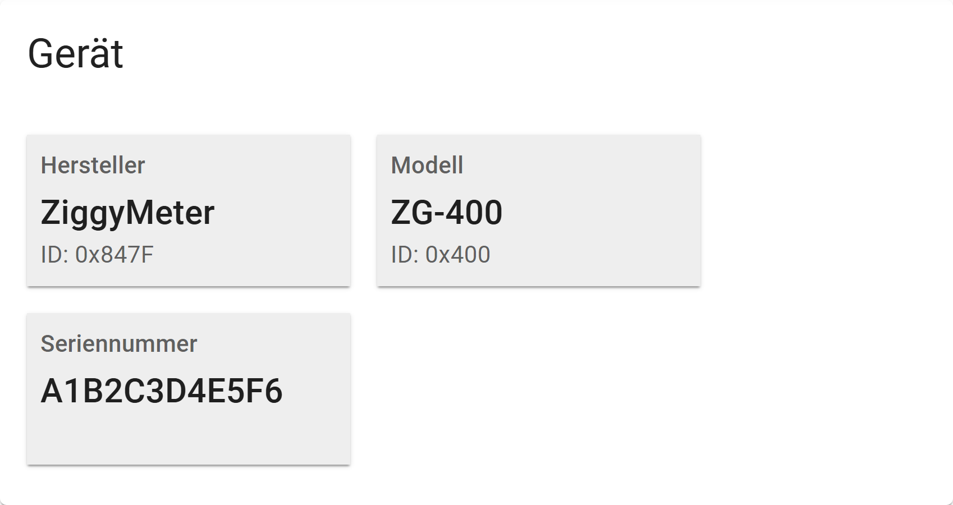Select the manufacturer ID 0x847F text
Viewport: 953px width, 505px height.
click(97, 255)
